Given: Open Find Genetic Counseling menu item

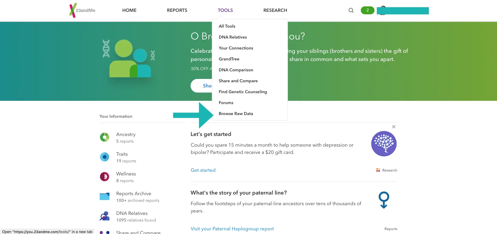Looking at the screenshot, I should [243, 92].
